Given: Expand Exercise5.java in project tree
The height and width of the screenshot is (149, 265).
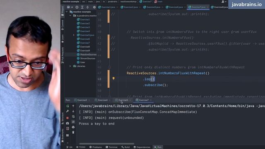Looking at the screenshot, I should 74,35.
